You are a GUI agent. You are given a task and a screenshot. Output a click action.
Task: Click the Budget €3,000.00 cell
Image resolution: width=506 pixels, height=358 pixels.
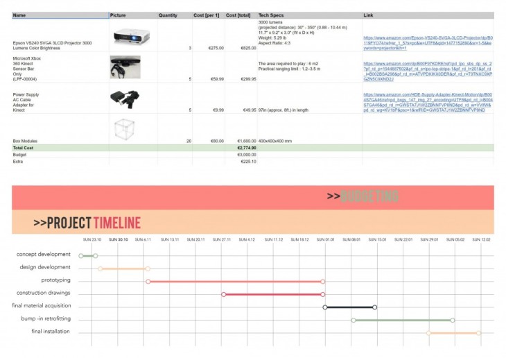click(247, 155)
